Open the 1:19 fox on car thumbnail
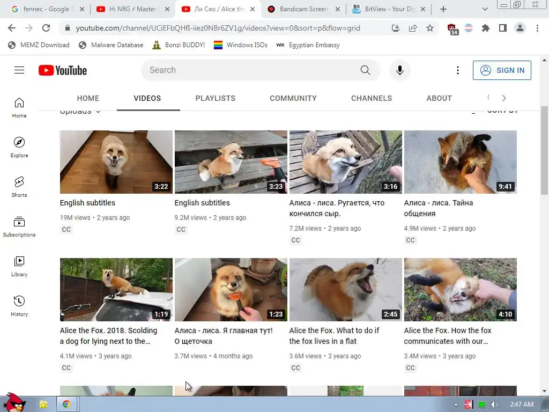 coord(116,290)
